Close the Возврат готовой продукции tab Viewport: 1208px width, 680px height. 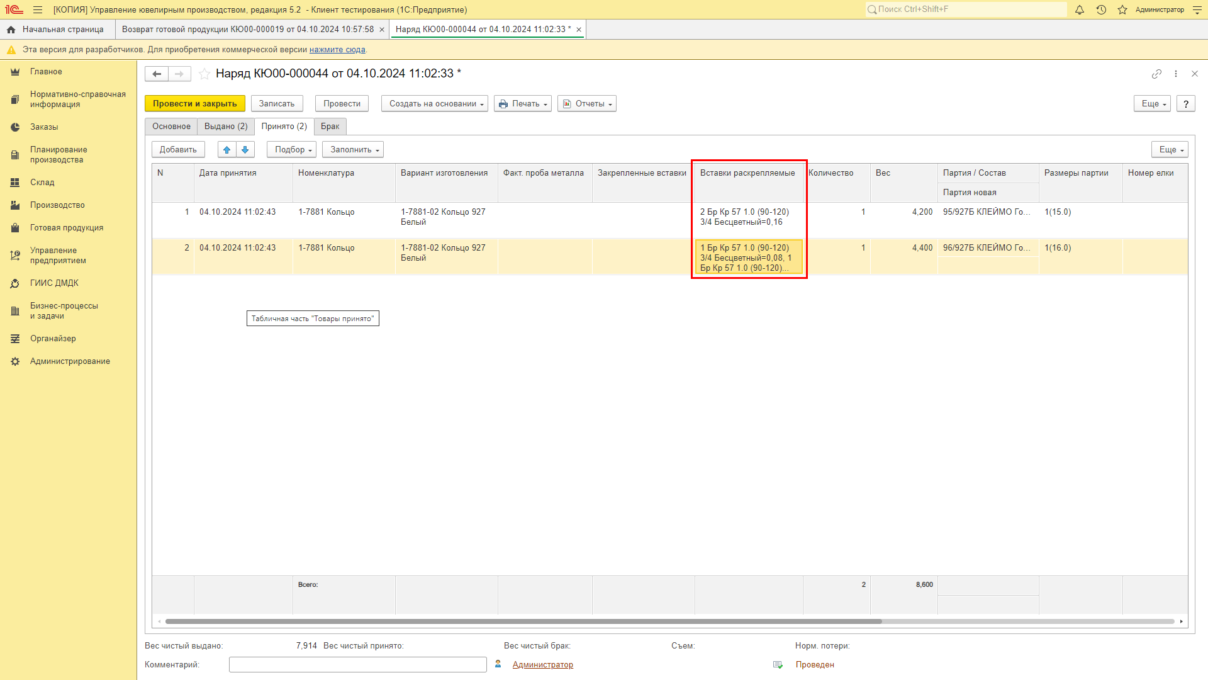coord(382,30)
